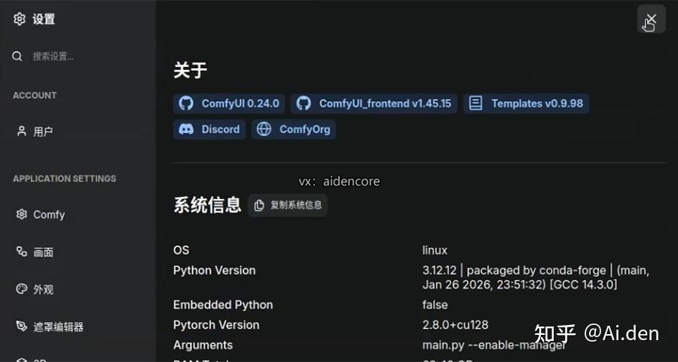Click the search magnifier icon
The height and width of the screenshot is (362, 678).
pos(17,57)
